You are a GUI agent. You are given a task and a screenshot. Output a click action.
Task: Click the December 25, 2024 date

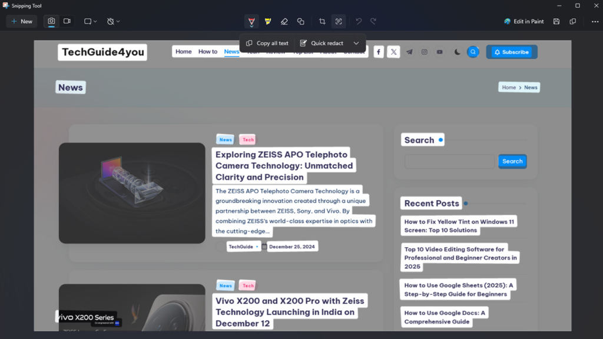[x=291, y=247]
